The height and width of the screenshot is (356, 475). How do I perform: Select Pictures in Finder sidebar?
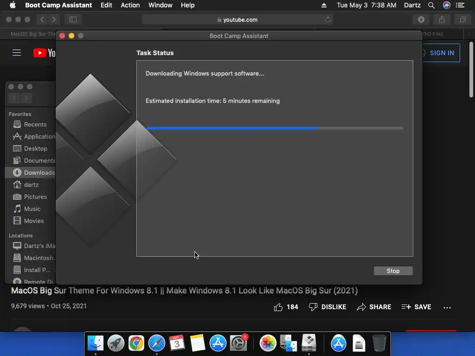(x=31, y=197)
